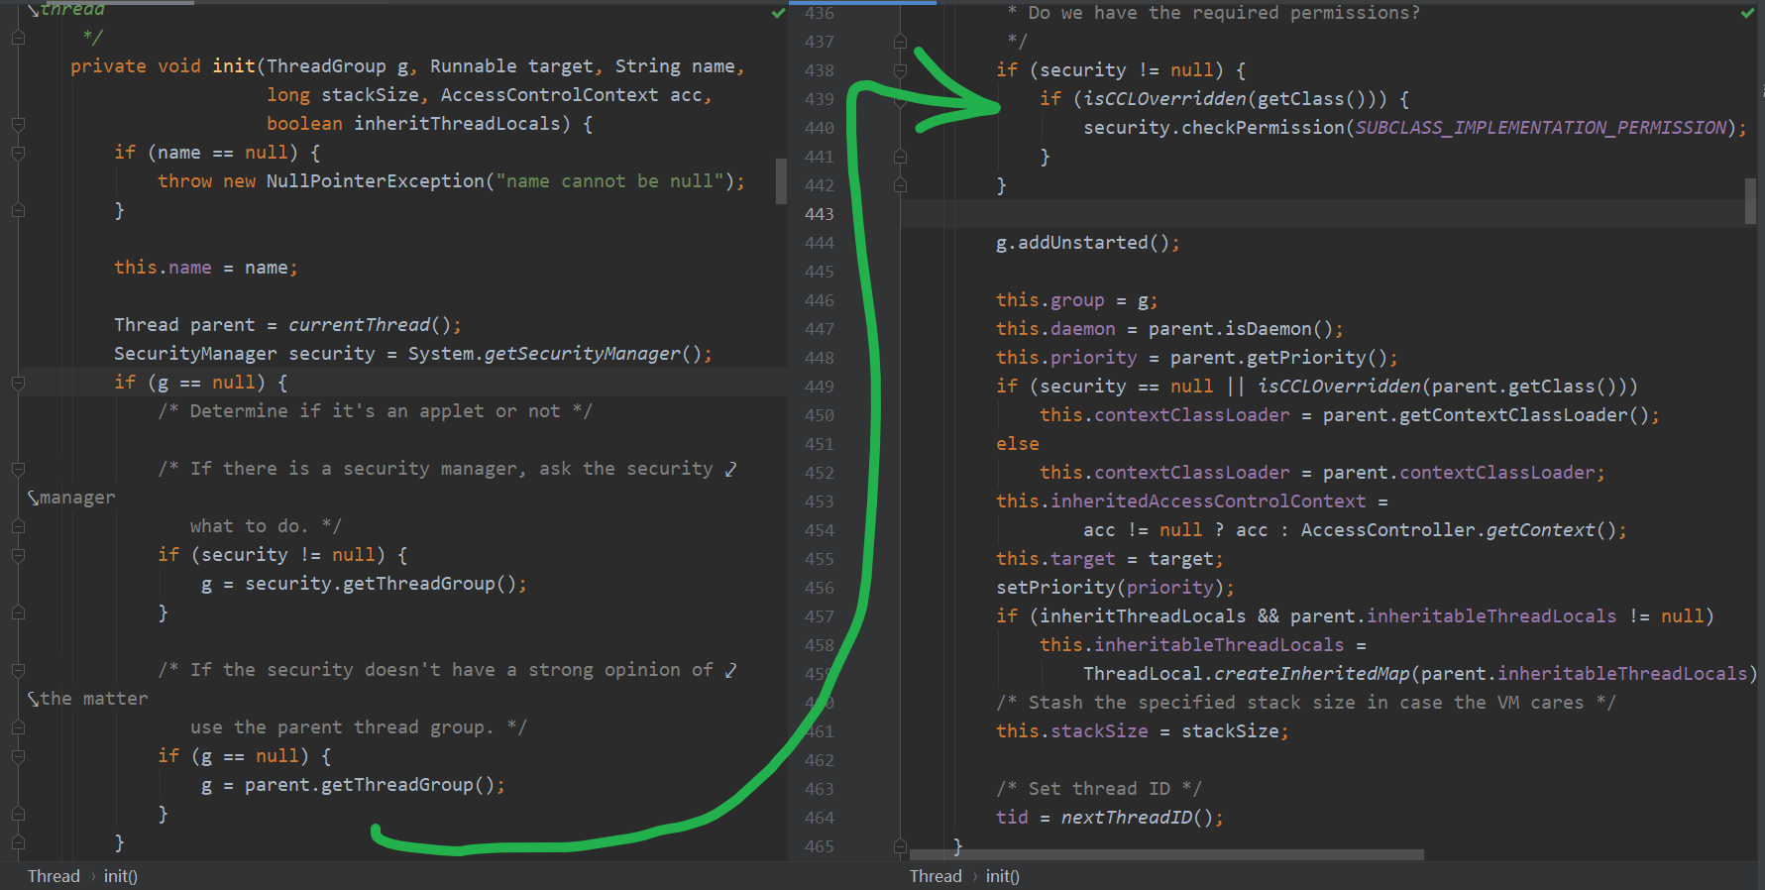Viewport: 1765px width, 890px height.
Task: Click 'parent.getThreadGroup();' in the left pane
Action: pyautogui.click(x=375, y=785)
